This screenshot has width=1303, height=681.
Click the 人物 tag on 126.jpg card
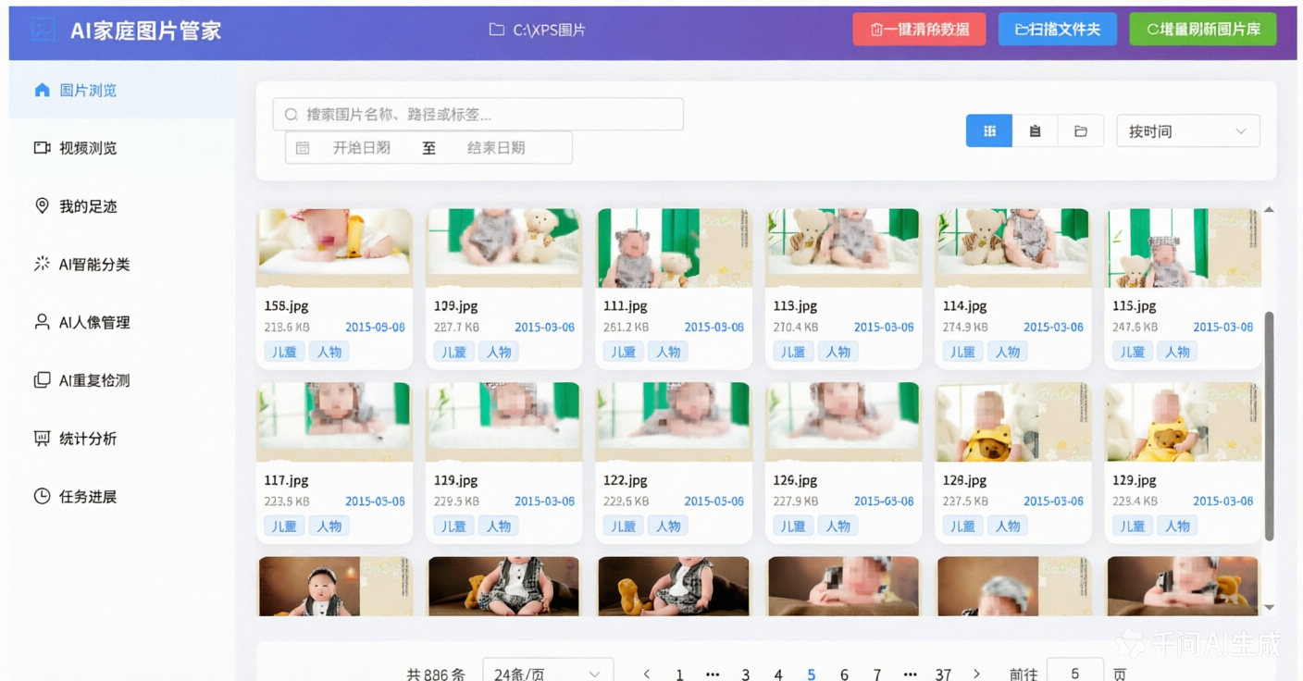click(x=838, y=526)
